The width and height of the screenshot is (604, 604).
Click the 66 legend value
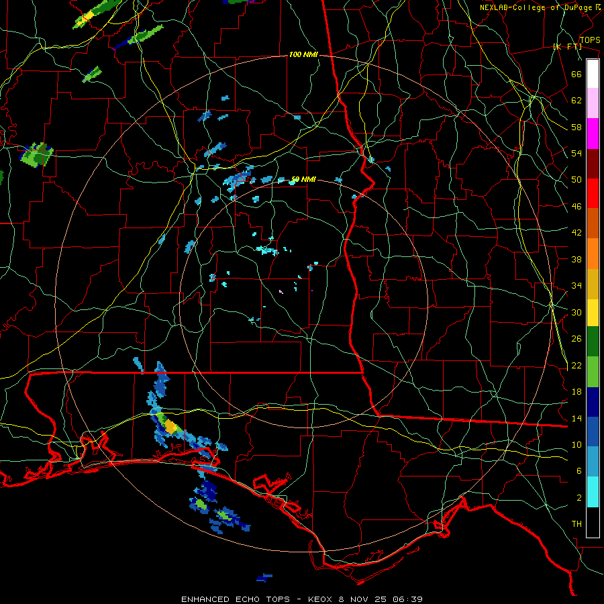click(576, 74)
